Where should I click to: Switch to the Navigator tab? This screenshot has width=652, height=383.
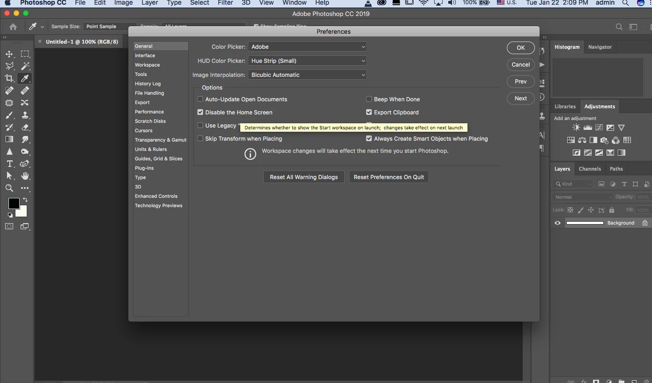[600, 47]
